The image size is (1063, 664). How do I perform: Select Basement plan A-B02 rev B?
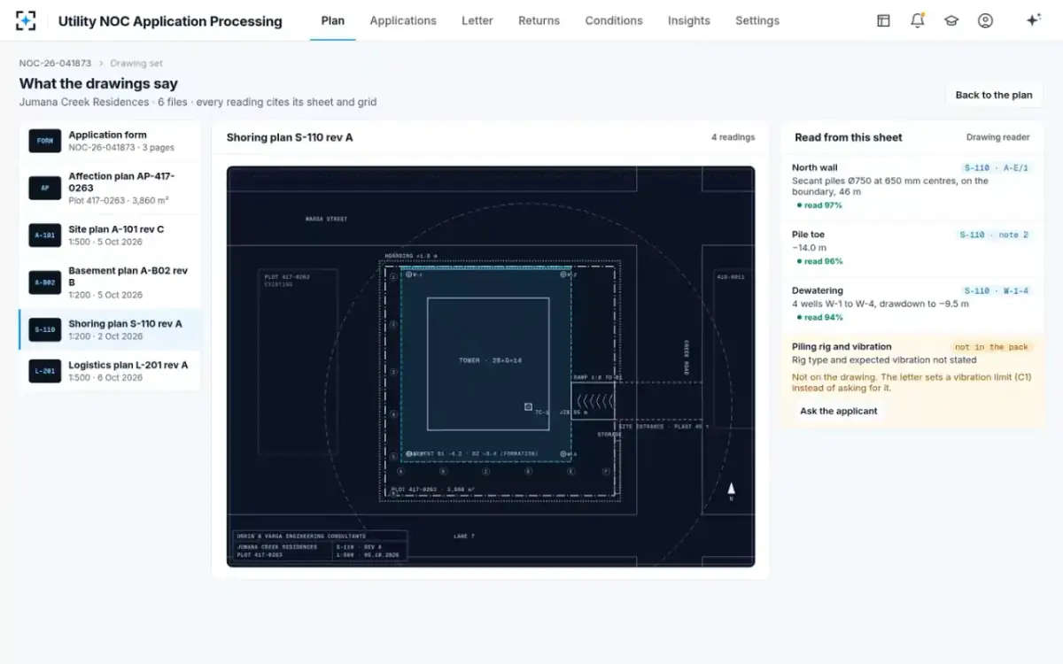(110, 282)
